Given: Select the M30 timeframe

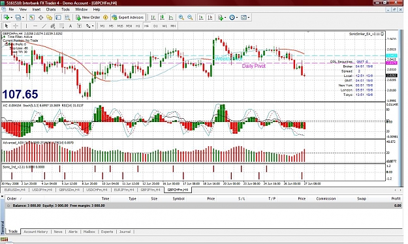Looking at the screenshot, I should coord(129,26).
